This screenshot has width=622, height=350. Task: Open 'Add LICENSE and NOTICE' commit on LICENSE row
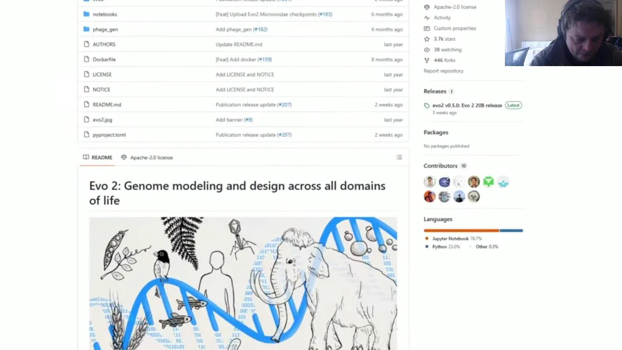click(x=244, y=74)
